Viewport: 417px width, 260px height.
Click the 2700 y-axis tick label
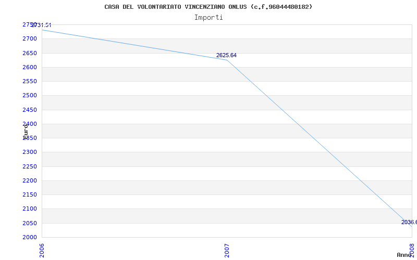(x=30, y=38)
